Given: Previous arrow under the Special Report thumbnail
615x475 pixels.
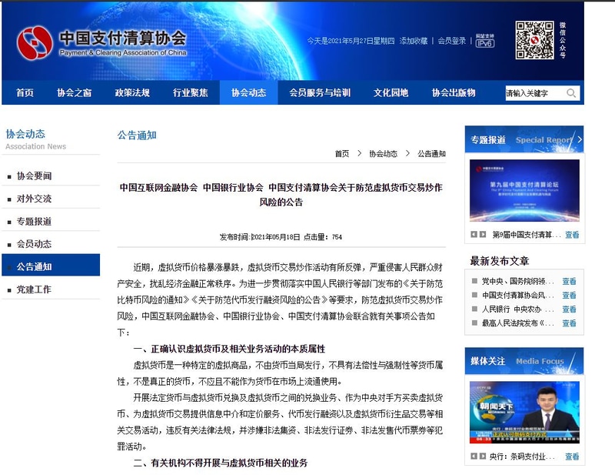Looking at the screenshot, I should (474, 235).
